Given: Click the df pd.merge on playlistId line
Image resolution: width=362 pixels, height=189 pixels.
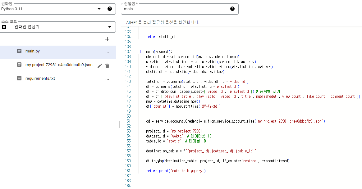Looking at the screenshot, I should 193,87.
